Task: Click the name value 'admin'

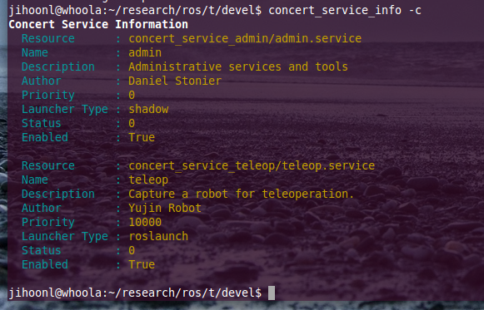Action: [145, 52]
